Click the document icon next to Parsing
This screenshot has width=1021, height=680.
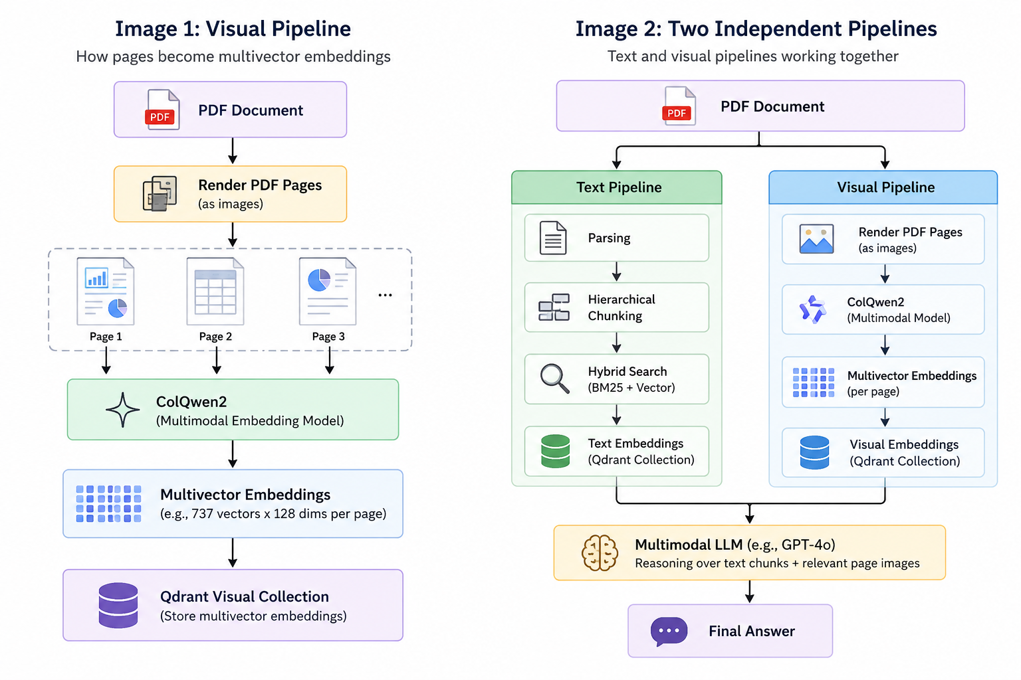point(553,238)
